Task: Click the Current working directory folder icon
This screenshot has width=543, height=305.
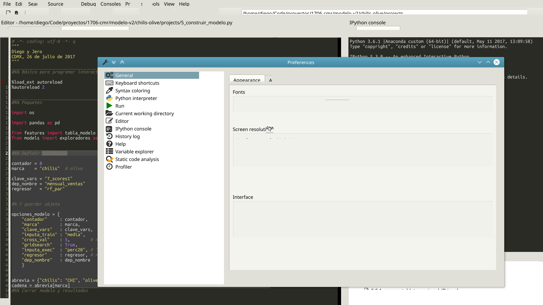Action: point(109,113)
